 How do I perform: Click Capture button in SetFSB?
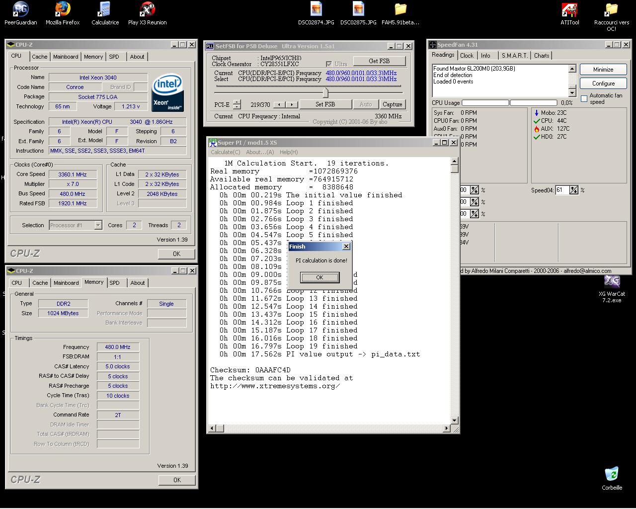pyautogui.click(x=392, y=104)
